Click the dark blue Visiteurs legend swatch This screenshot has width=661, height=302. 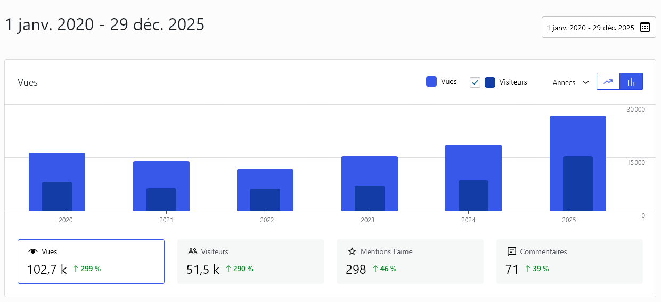(490, 82)
